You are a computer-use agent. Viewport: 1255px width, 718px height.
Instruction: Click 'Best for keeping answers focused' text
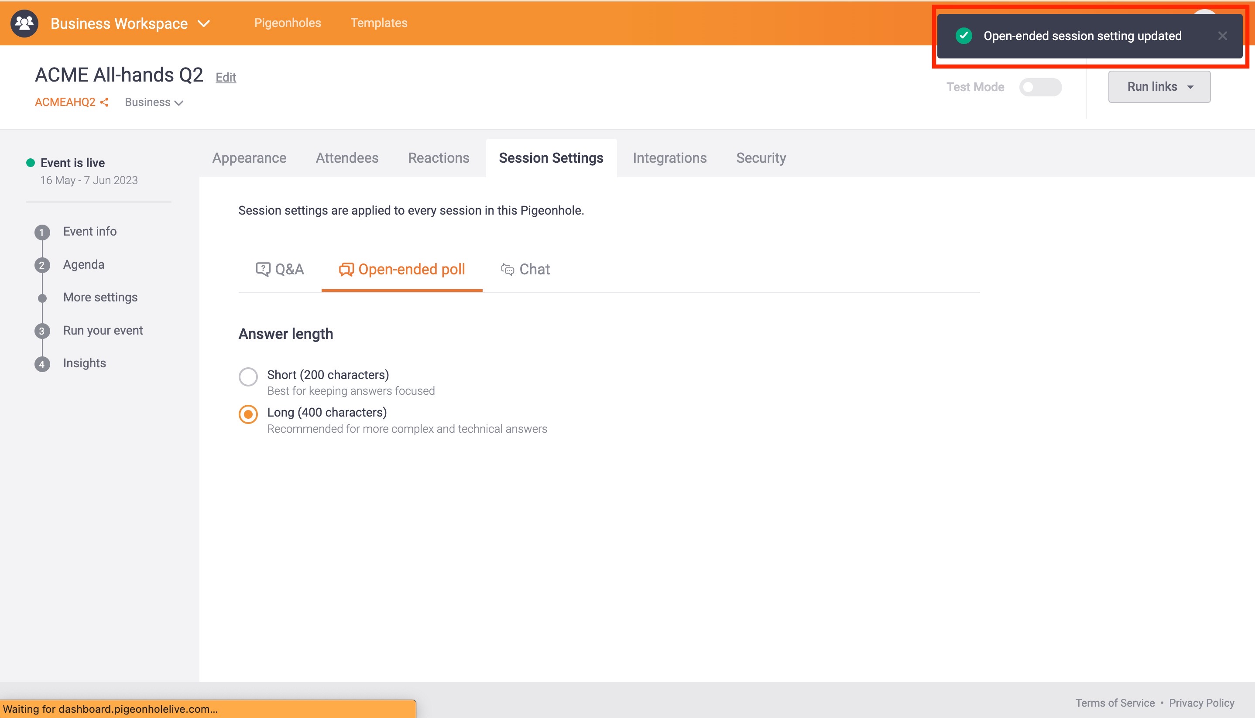(351, 390)
